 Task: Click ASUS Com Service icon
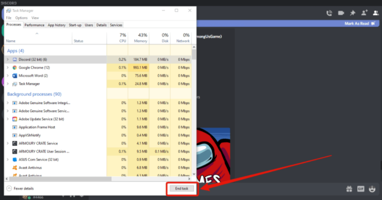tap(15, 160)
